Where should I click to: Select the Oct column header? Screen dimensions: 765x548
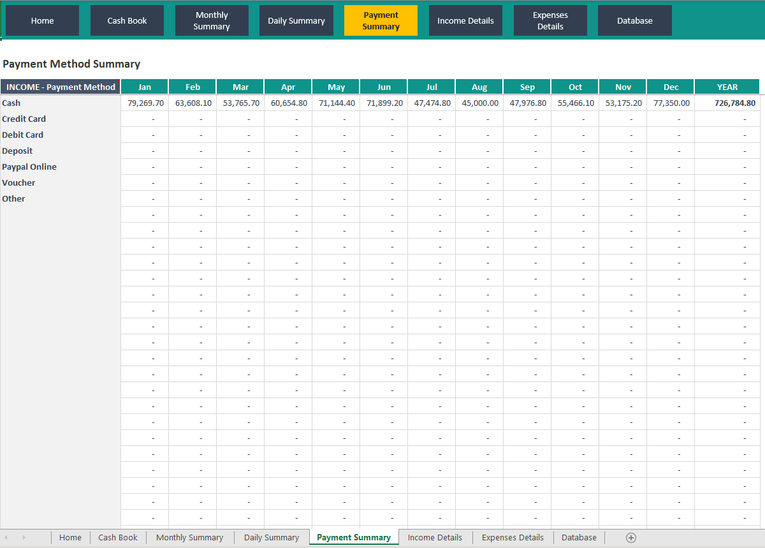[575, 87]
